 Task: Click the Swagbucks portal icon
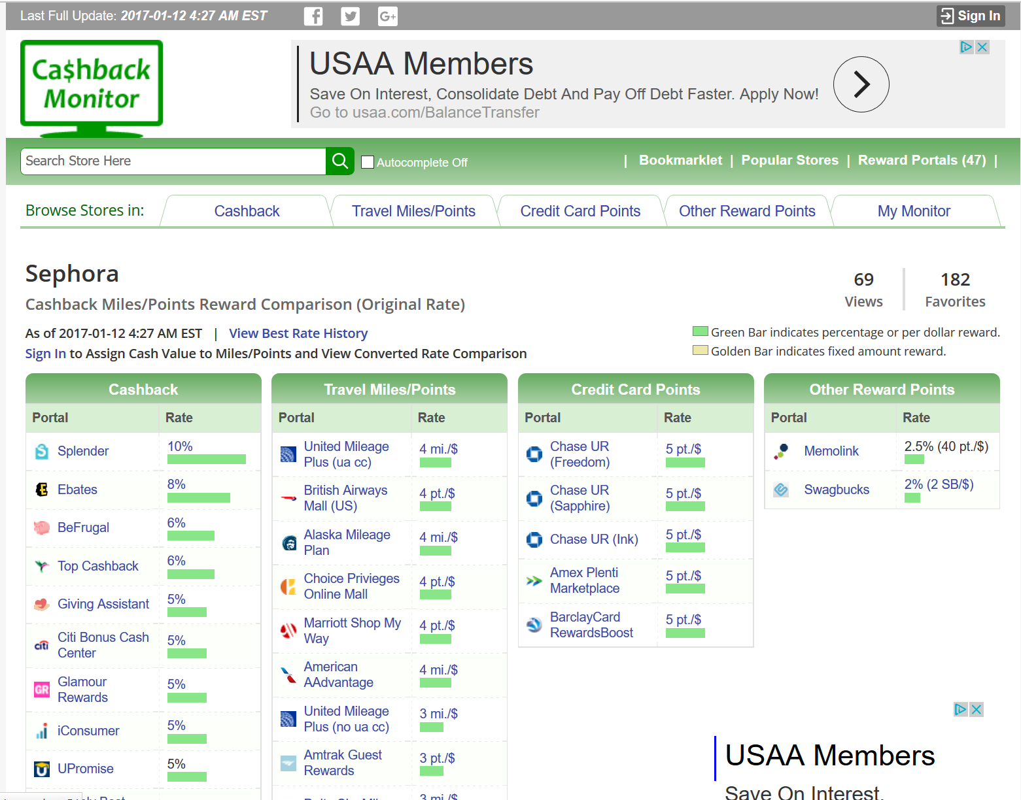[x=781, y=490]
